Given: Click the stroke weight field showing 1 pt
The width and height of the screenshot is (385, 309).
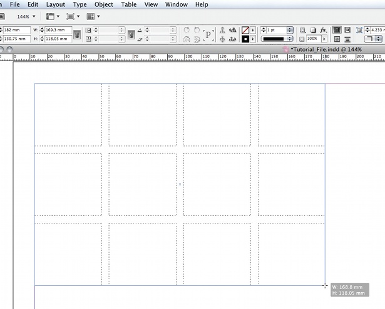Looking at the screenshot, I should point(277,30).
